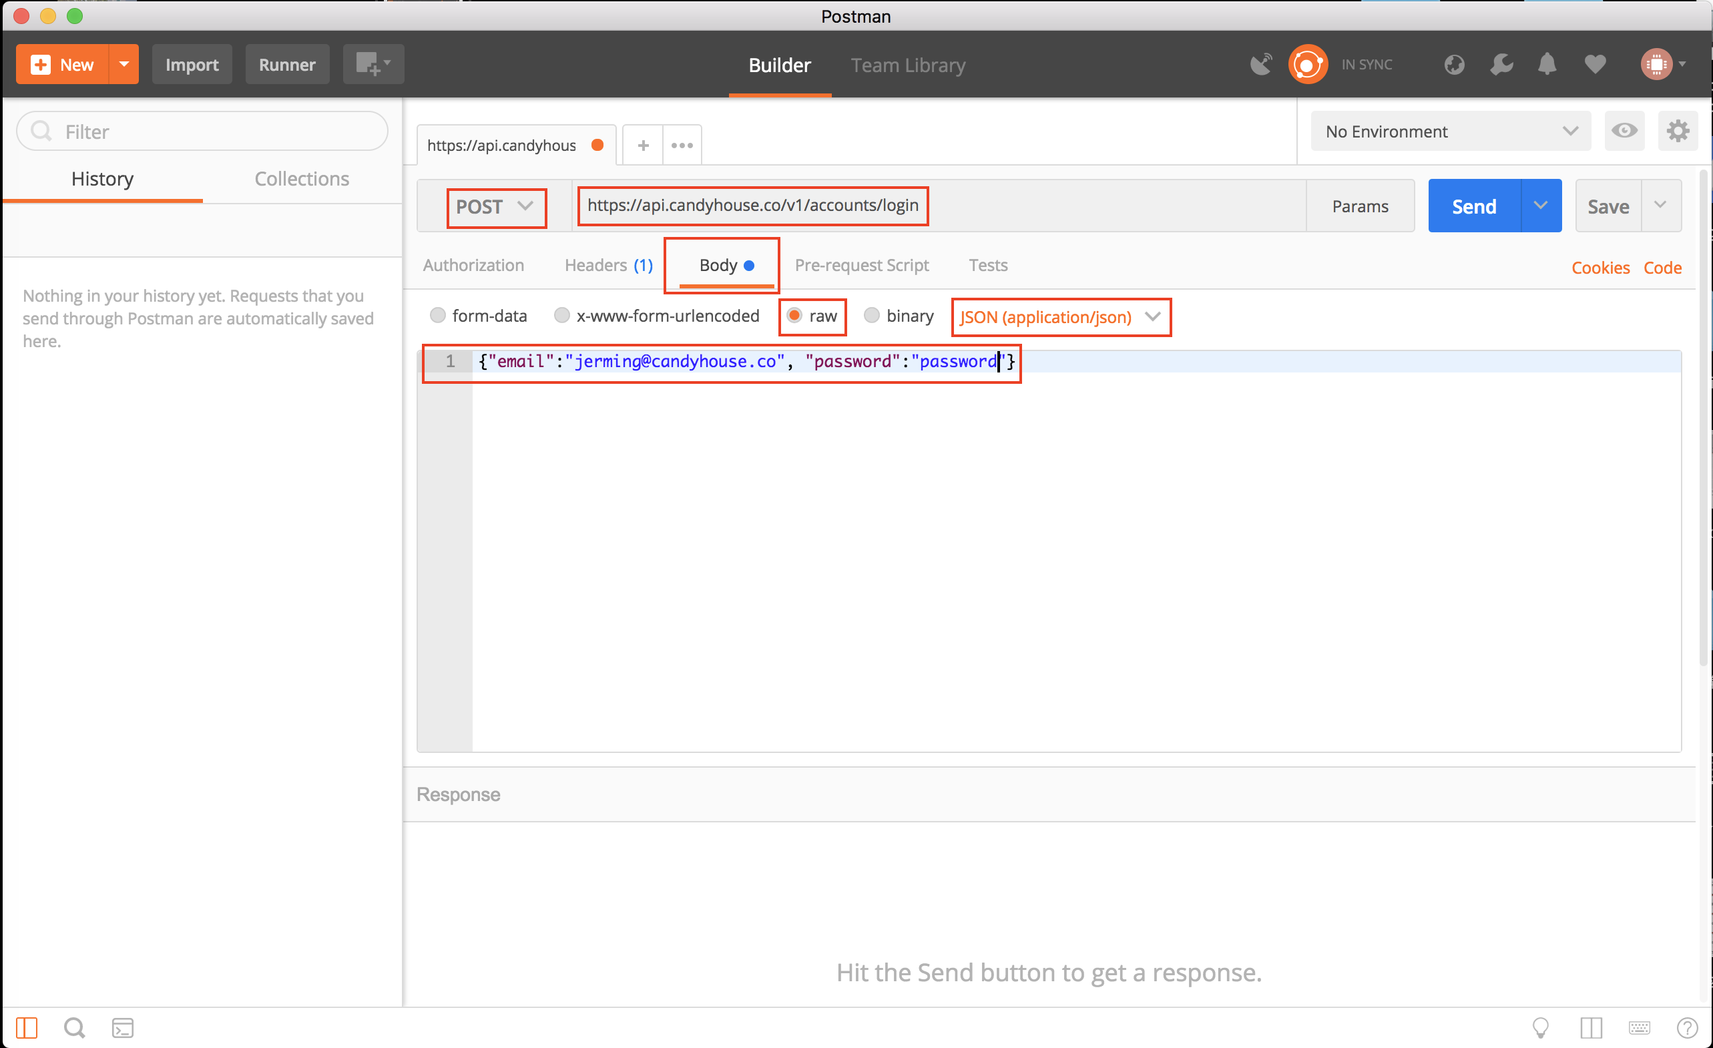Click the Code link
Viewport: 1713px width, 1048px height.
1662,268
